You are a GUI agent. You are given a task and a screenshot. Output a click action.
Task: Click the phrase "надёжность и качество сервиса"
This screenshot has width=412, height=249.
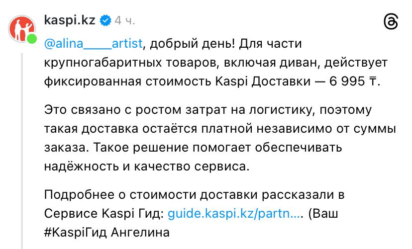click(x=146, y=166)
